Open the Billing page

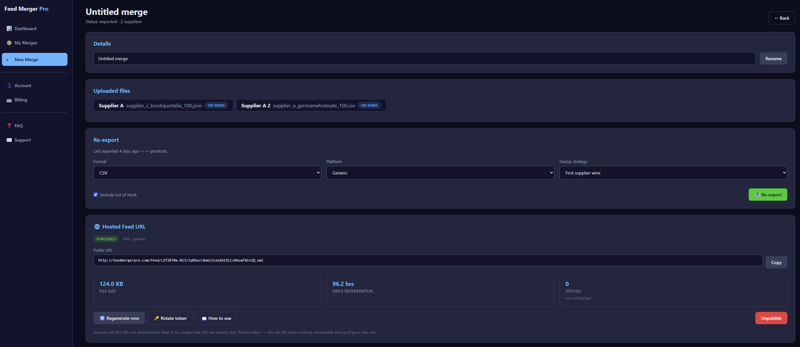35,100
